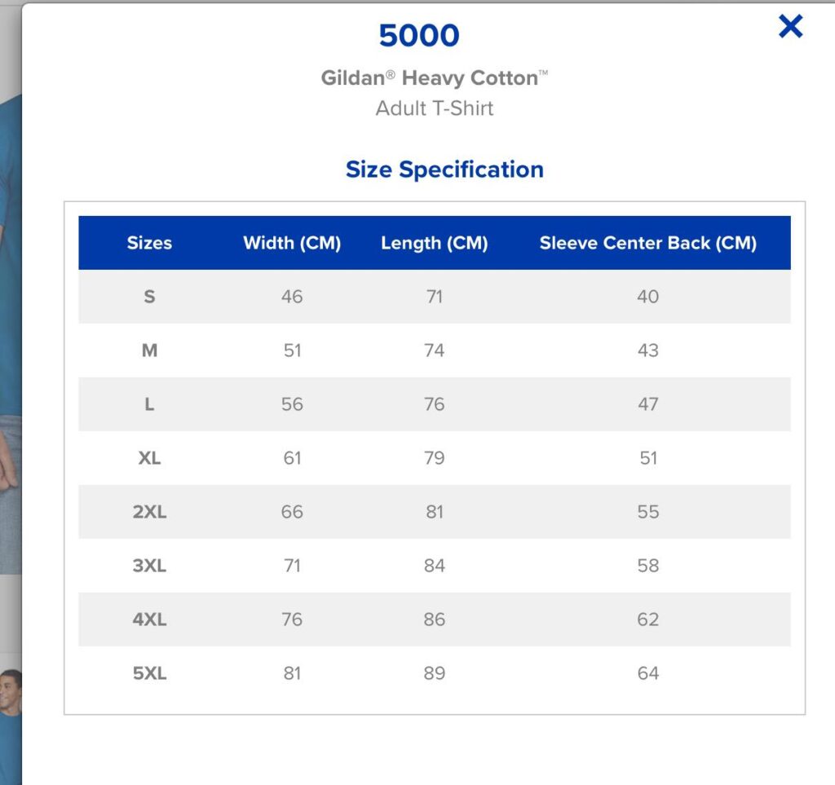Close the size specification popup
Screen dimensions: 835x785
tap(790, 26)
